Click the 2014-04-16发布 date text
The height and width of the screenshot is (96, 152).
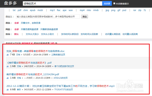tap(44, 66)
